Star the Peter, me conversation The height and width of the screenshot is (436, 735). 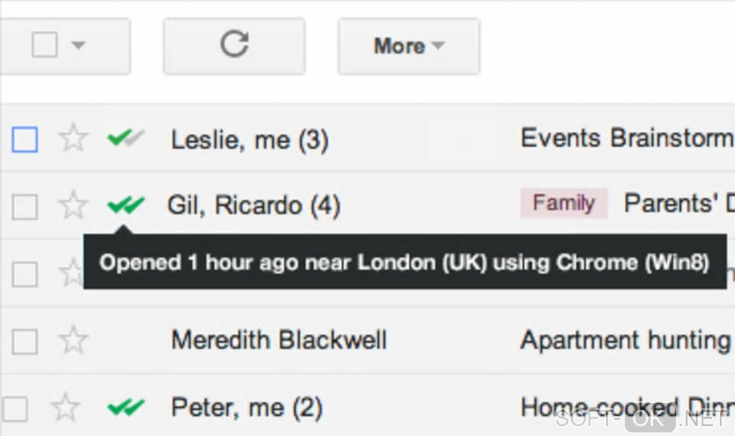pyautogui.click(x=66, y=408)
